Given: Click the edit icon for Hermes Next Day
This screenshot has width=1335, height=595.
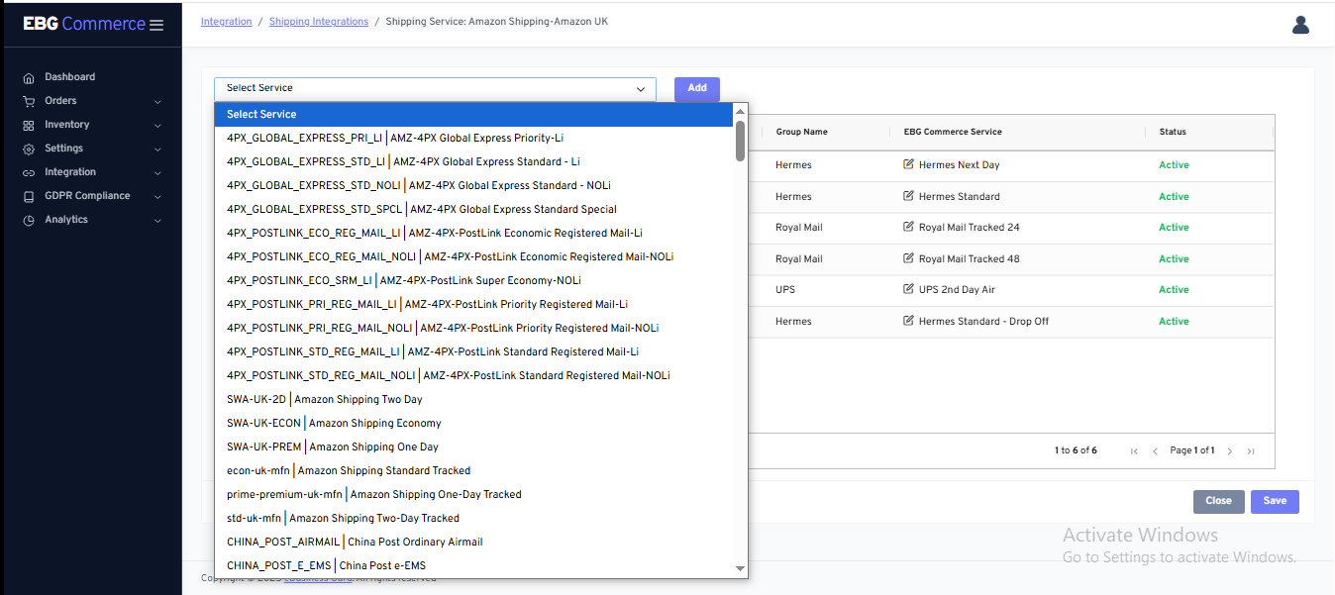Looking at the screenshot, I should (908, 164).
